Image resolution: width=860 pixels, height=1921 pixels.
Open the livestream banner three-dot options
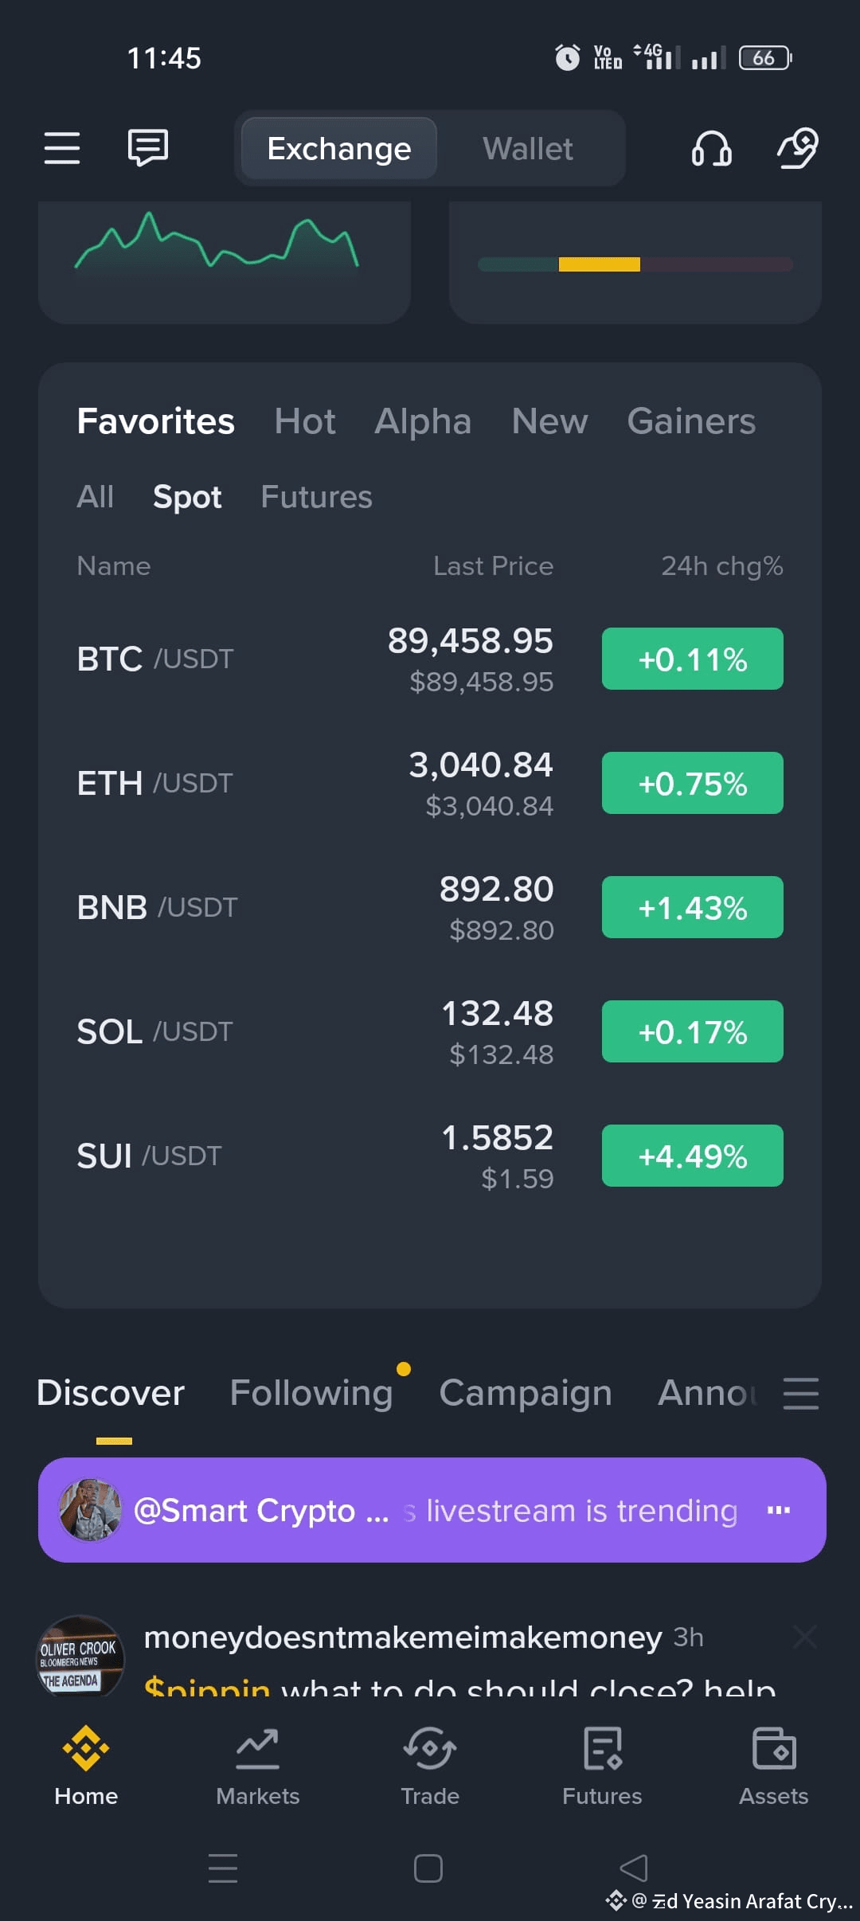coord(779,1510)
